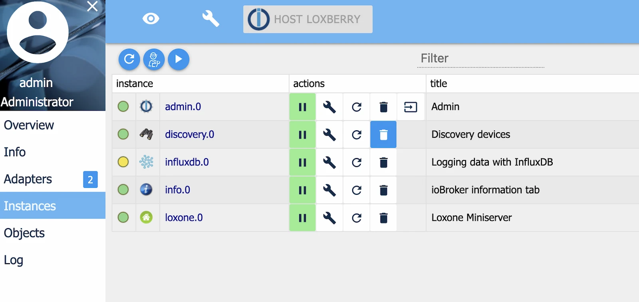Open admin.0 web link icon
Screen dimensions: 639x302
click(411, 107)
